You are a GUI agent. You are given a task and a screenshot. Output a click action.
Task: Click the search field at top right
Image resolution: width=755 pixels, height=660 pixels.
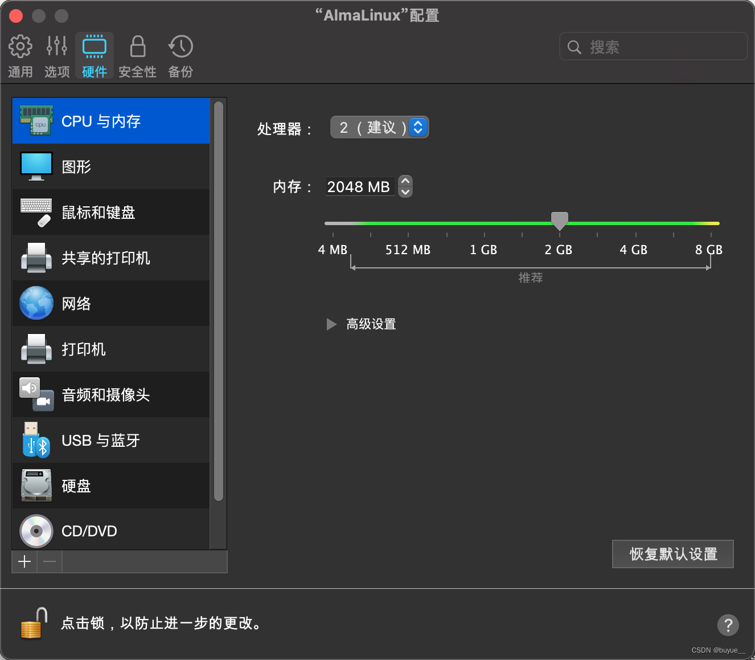653,46
